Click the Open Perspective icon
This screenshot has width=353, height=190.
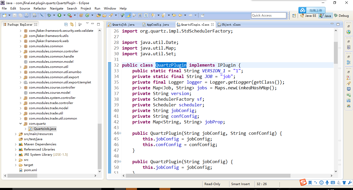click(x=294, y=16)
